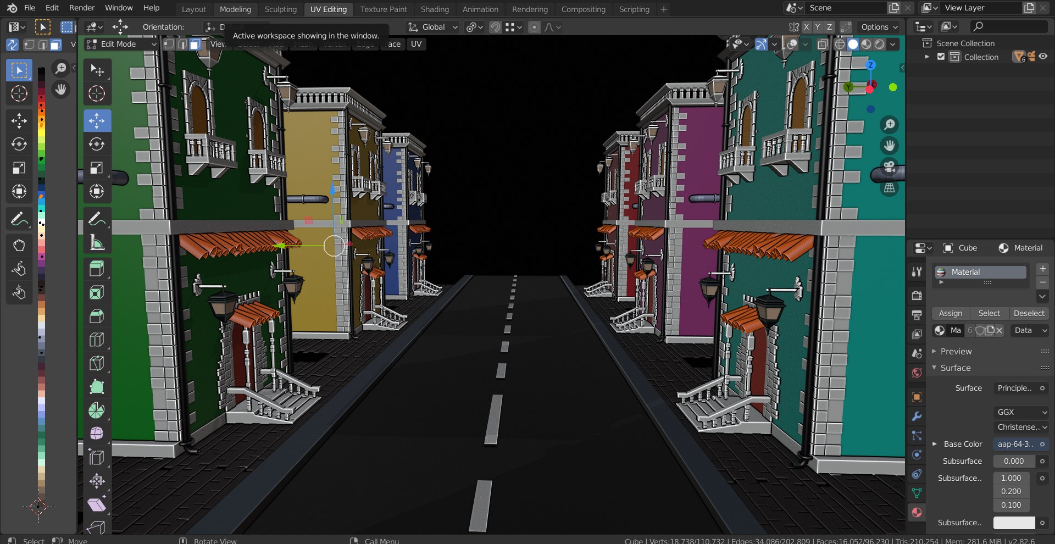Switch viewport shading to Rendered

click(880, 44)
